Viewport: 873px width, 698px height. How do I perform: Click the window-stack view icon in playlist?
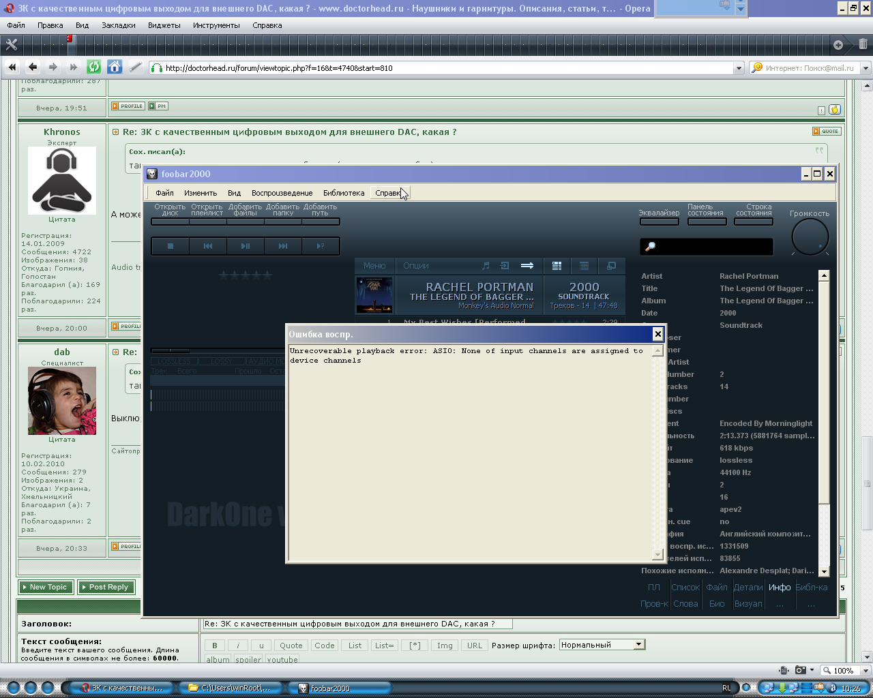(x=611, y=266)
